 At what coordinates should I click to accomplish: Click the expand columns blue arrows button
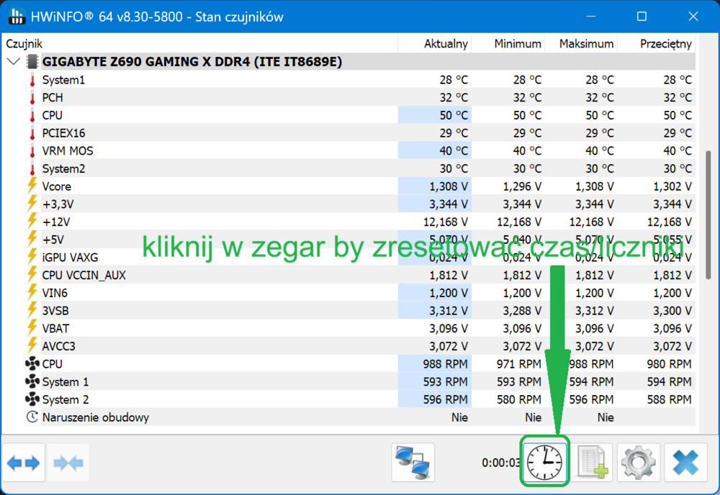coord(24,462)
